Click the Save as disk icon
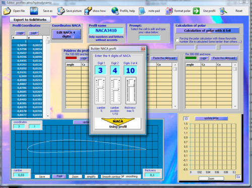Screen dimensions: 252x188 pos(34,11)
